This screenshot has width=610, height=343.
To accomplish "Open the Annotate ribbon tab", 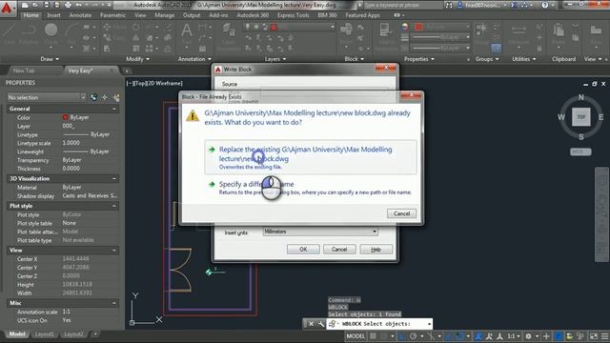I will (80, 15).
